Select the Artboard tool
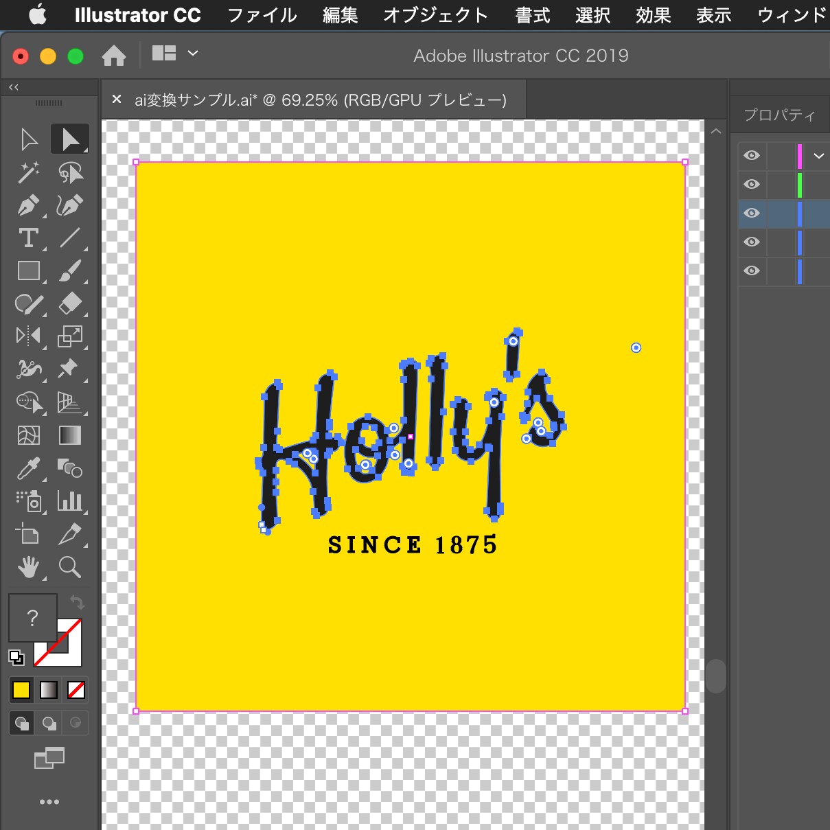 (x=29, y=534)
